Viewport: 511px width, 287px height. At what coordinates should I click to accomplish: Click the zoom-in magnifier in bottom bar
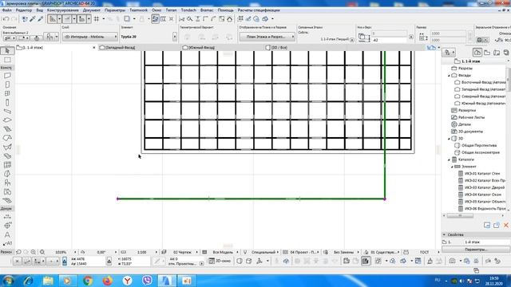[x=34, y=252]
